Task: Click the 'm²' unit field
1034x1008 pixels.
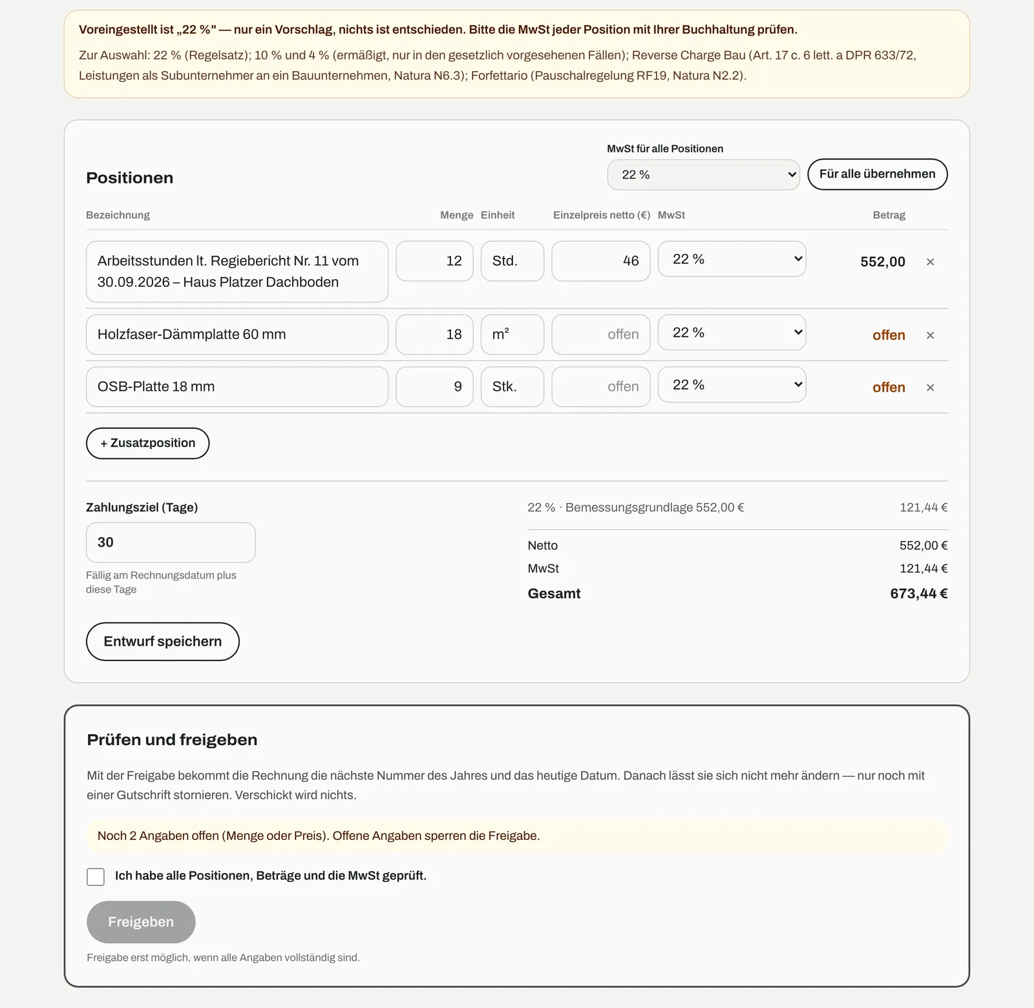Action: click(512, 335)
